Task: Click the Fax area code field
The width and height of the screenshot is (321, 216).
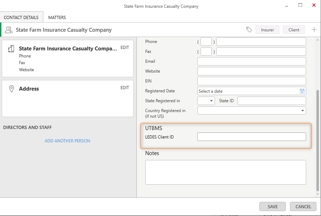Action: 206,51
